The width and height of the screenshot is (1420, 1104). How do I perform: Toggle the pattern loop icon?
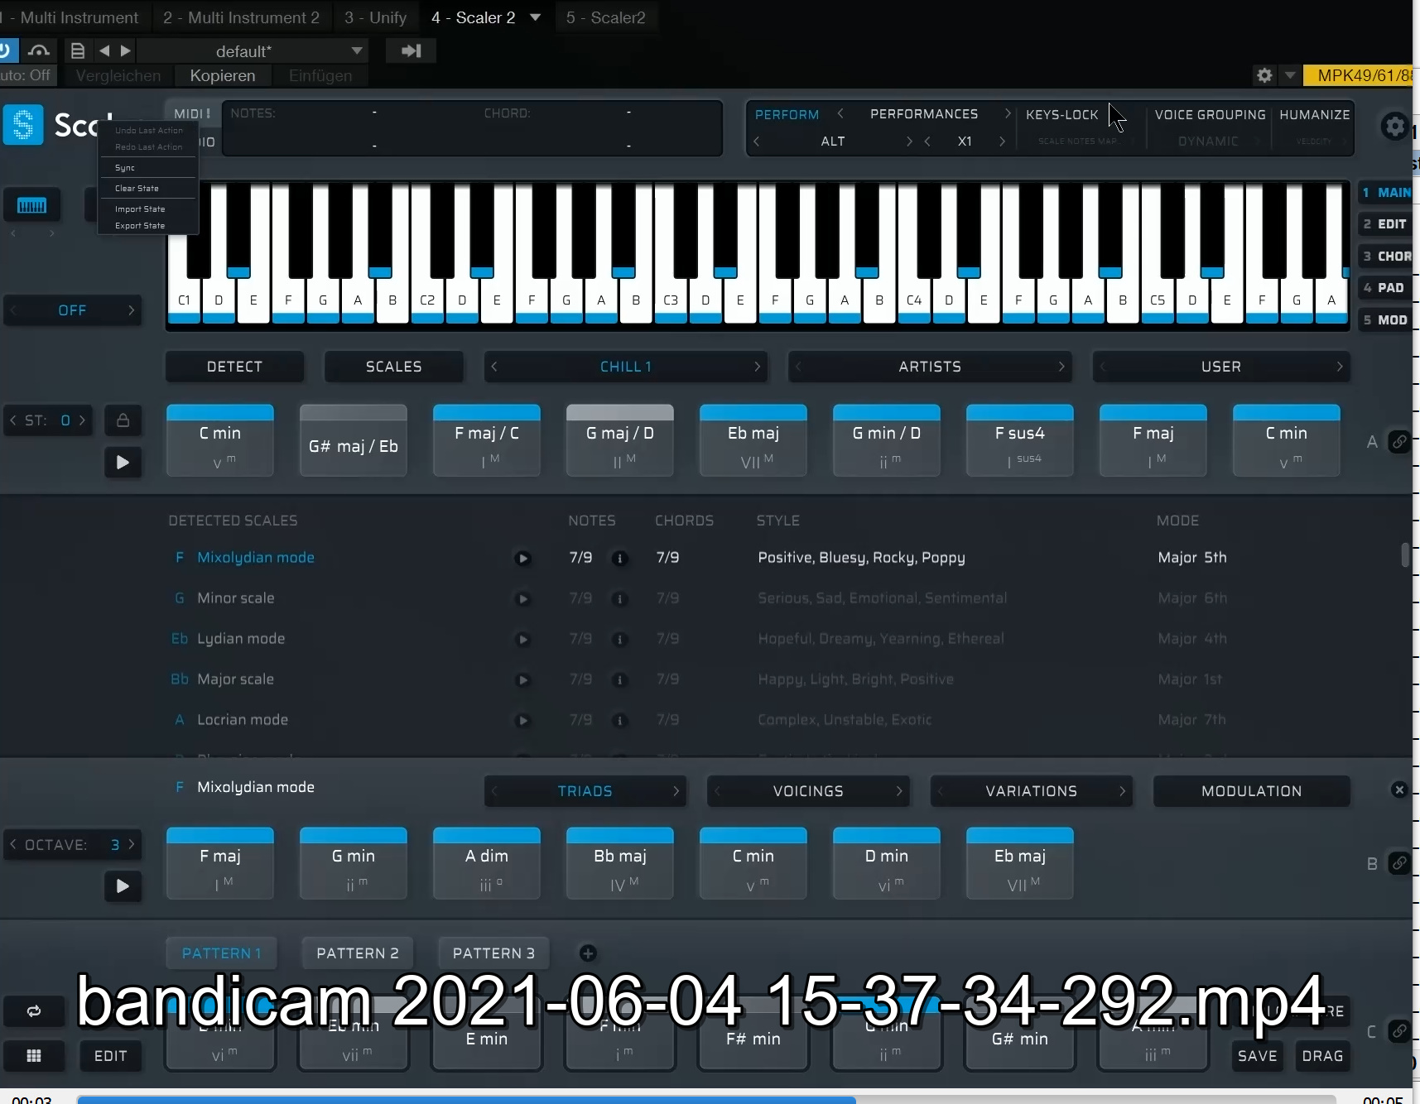[34, 1011]
